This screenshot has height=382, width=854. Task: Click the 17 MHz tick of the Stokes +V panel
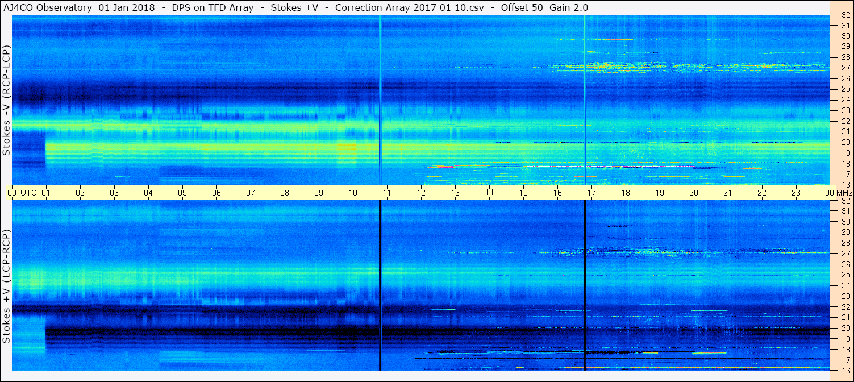click(x=845, y=360)
